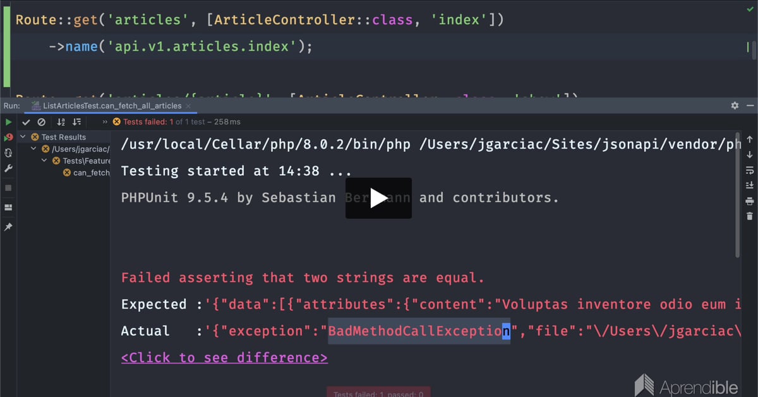Viewport: 758px width, 397px height.
Task: Collapse the /Users/jgarciac tree node
Action: tap(34, 149)
